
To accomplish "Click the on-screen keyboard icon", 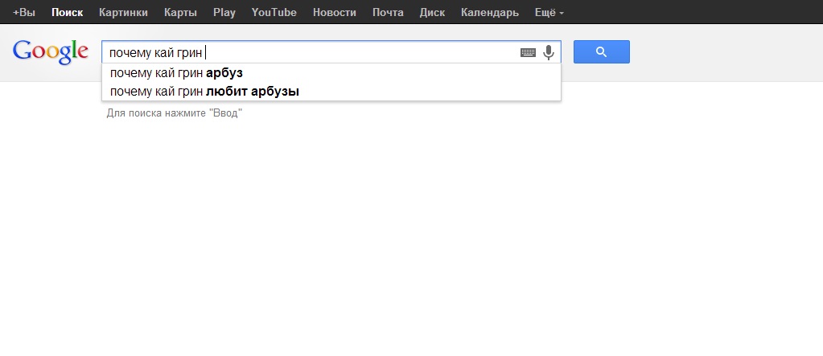I will click(x=528, y=52).
